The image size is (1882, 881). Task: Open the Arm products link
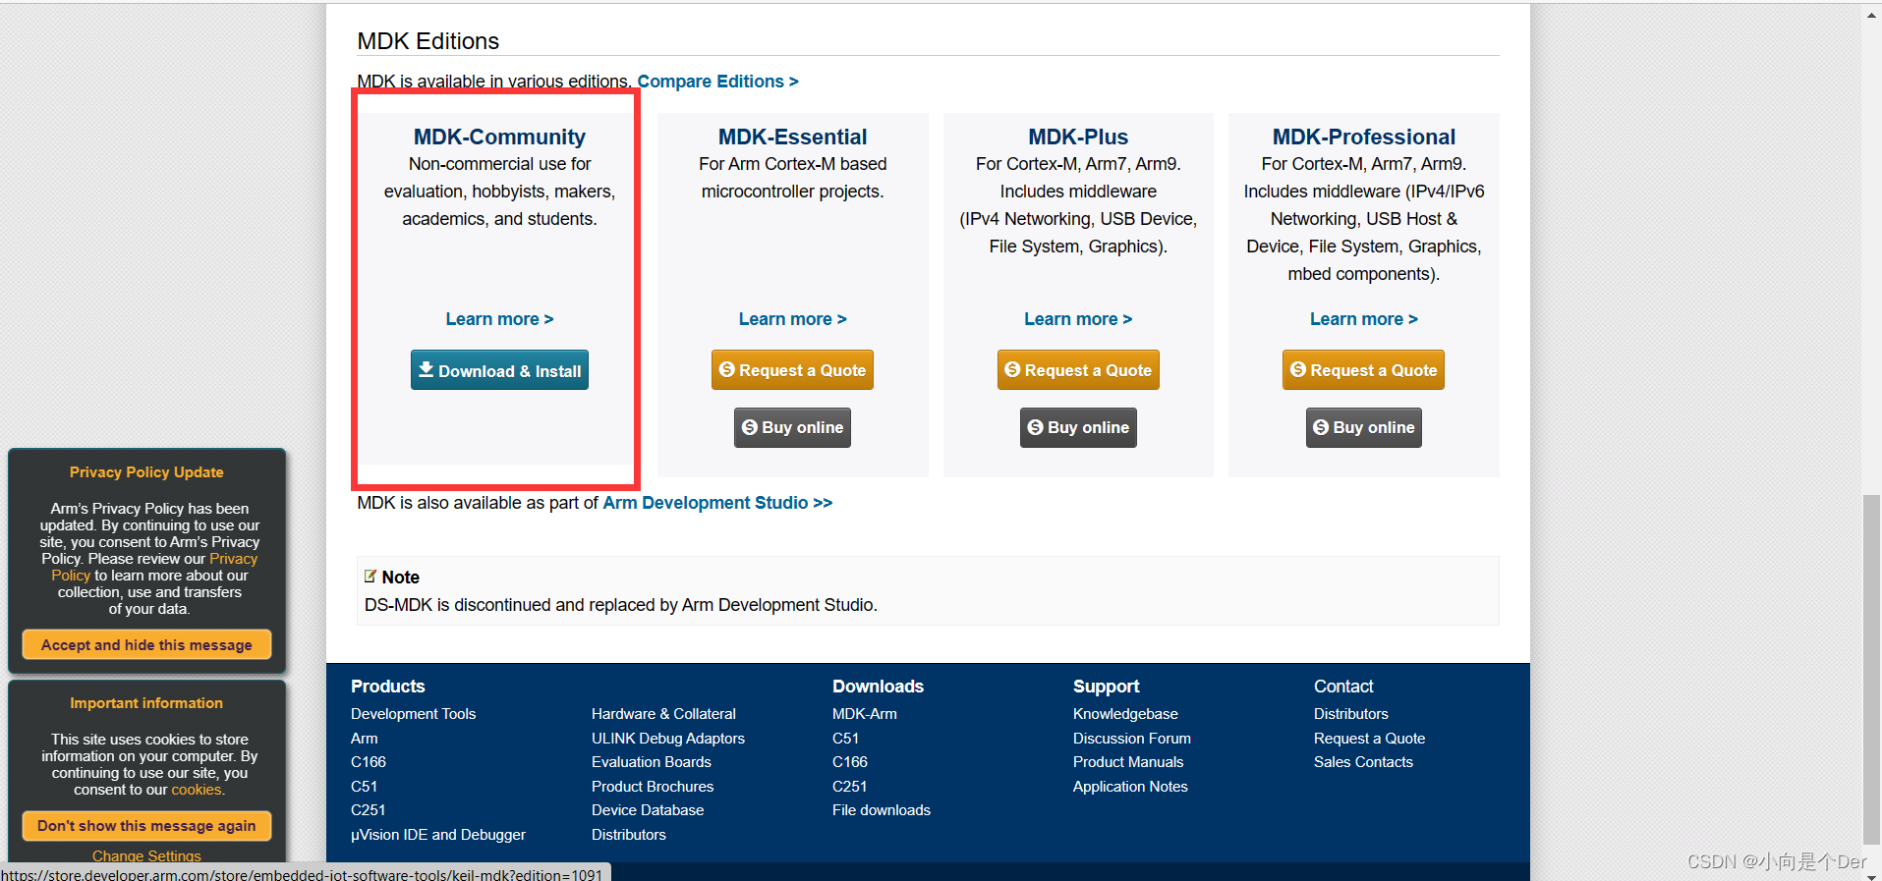(x=364, y=739)
